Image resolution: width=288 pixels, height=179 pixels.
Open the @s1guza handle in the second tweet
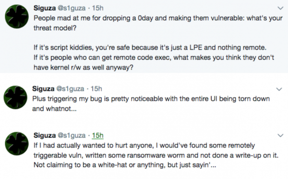tap(70, 89)
